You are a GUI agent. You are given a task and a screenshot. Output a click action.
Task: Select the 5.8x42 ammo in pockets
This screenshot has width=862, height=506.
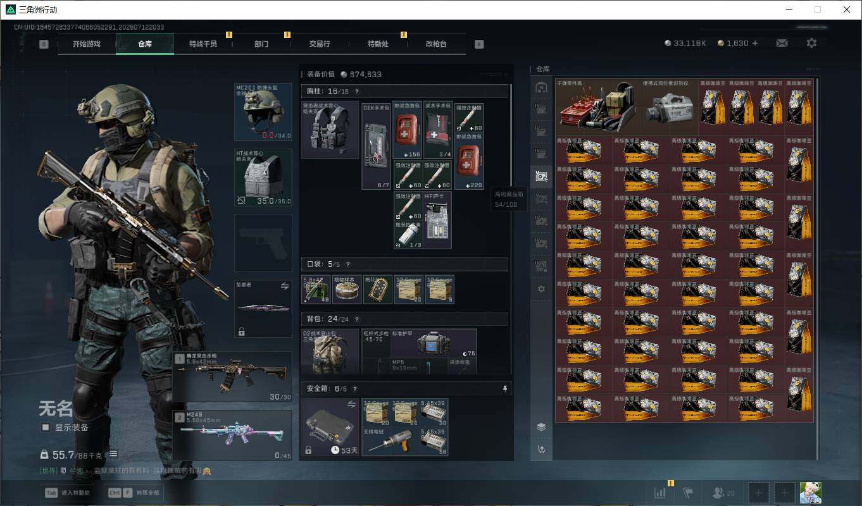click(x=316, y=289)
